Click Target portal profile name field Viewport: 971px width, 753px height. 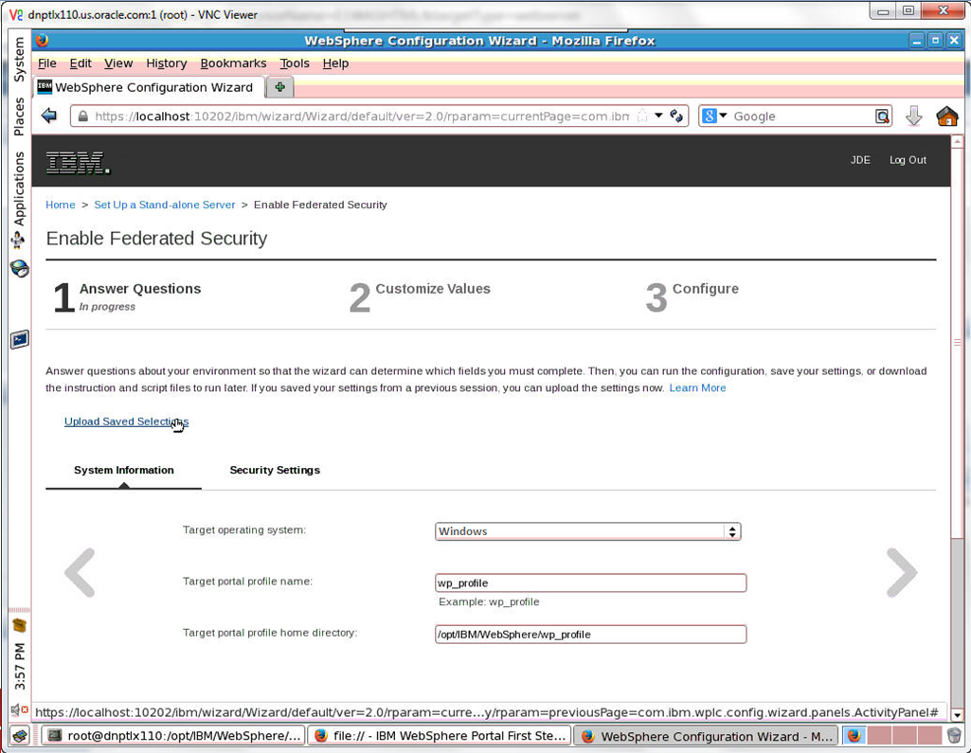coord(591,583)
